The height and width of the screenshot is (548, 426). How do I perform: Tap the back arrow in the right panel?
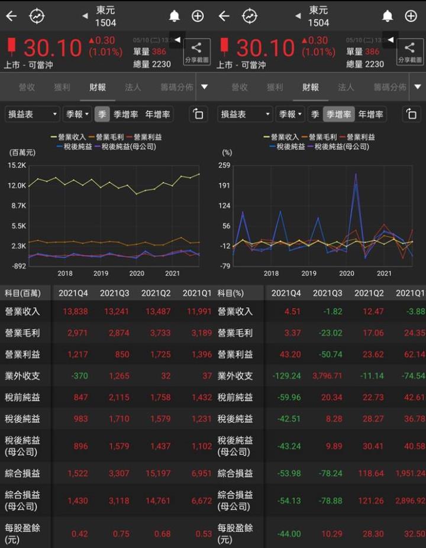(224, 16)
